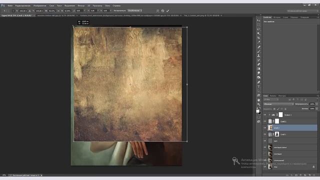Open the Фильтр menu
Screen dimensions: 320x180
pyautogui.click(x=81, y=5)
